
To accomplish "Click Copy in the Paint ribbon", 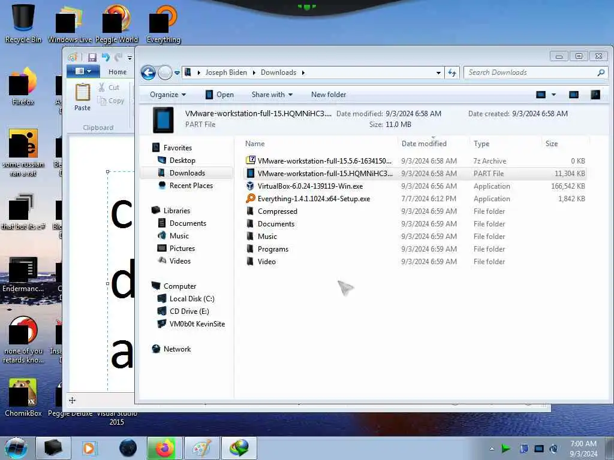I will coord(111,101).
